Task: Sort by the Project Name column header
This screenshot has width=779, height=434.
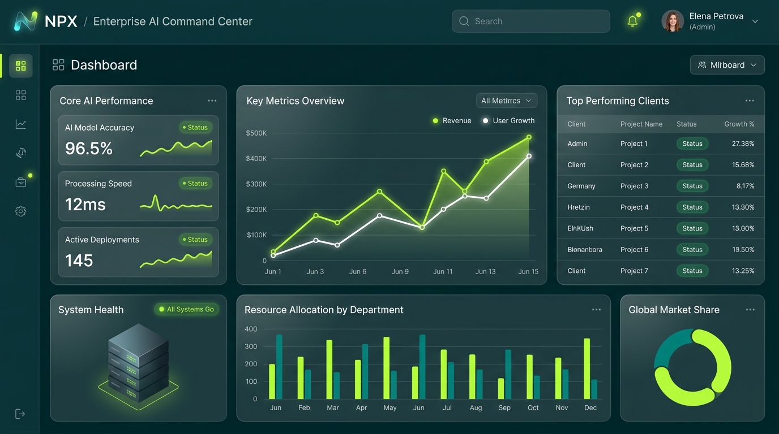Action: click(x=641, y=124)
